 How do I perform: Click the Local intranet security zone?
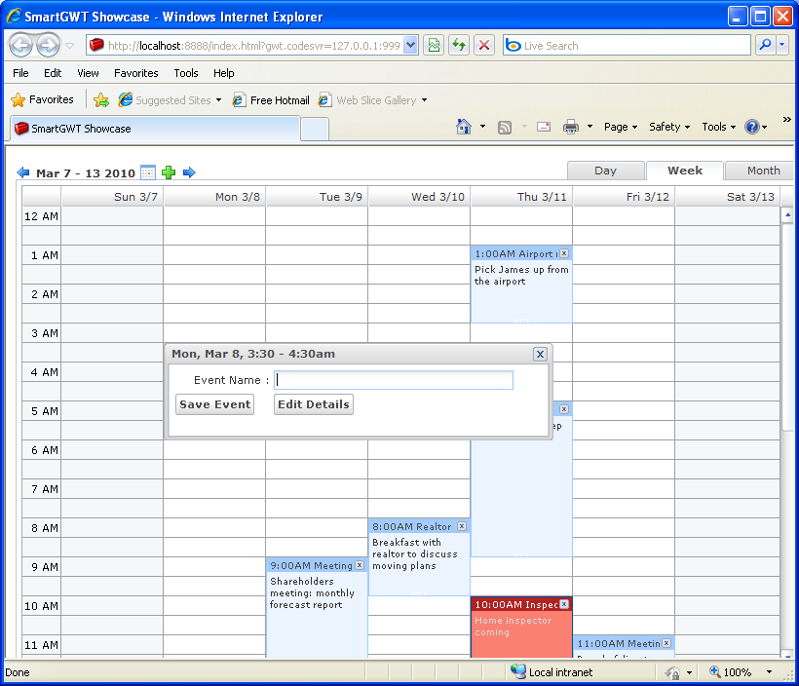(552, 671)
